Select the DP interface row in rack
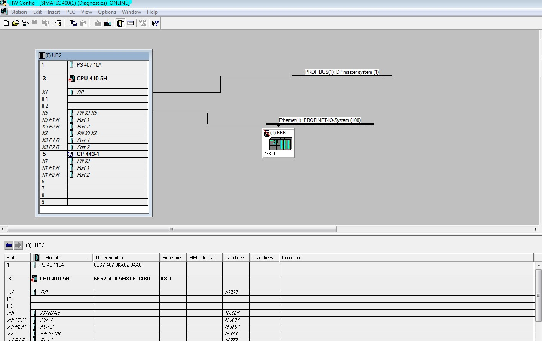 click(94, 92)
